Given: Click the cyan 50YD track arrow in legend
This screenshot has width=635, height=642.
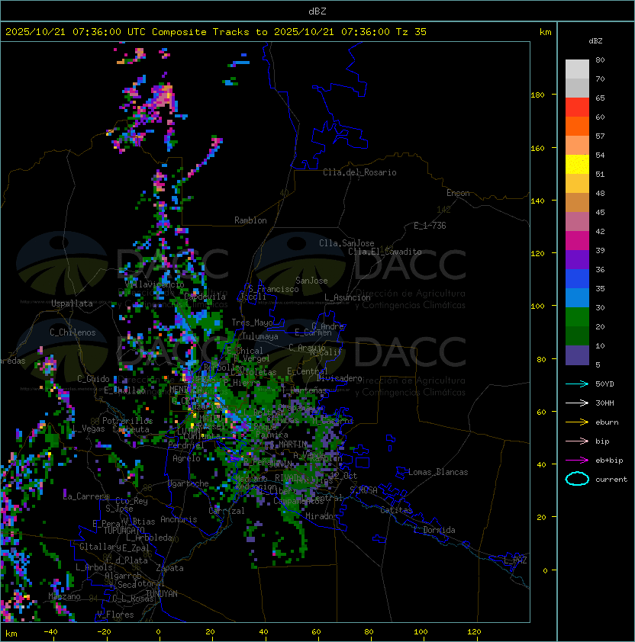Looking at the screenshot, I should [577, 384].
